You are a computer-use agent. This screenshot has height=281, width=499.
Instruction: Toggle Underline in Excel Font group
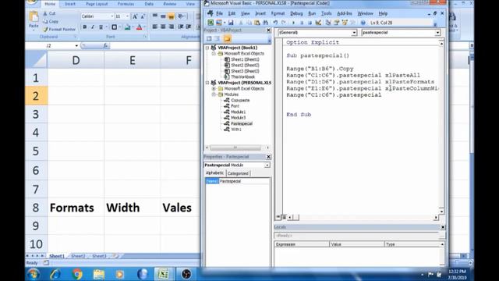tap(101, 27)
